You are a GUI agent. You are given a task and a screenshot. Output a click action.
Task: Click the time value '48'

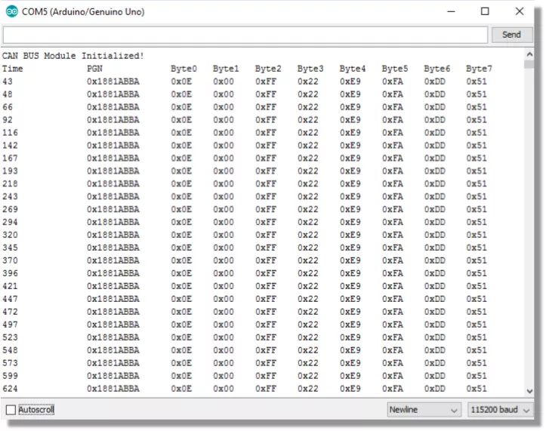(8, 94)
